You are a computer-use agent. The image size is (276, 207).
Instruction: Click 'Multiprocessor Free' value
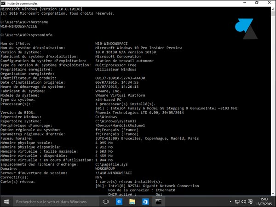[115, 65]
